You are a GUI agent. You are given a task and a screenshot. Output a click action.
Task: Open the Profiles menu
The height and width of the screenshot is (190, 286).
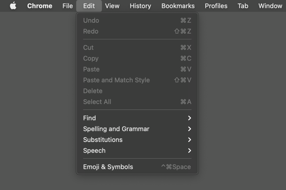(216, 6)
